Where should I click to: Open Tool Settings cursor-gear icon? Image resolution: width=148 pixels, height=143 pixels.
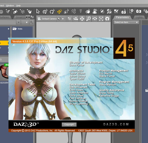(x=131, y=11)
